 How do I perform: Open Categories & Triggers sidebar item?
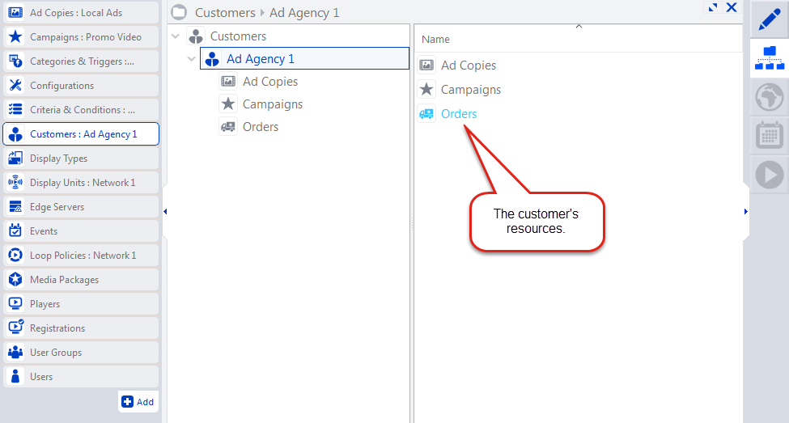pos(80,61)
